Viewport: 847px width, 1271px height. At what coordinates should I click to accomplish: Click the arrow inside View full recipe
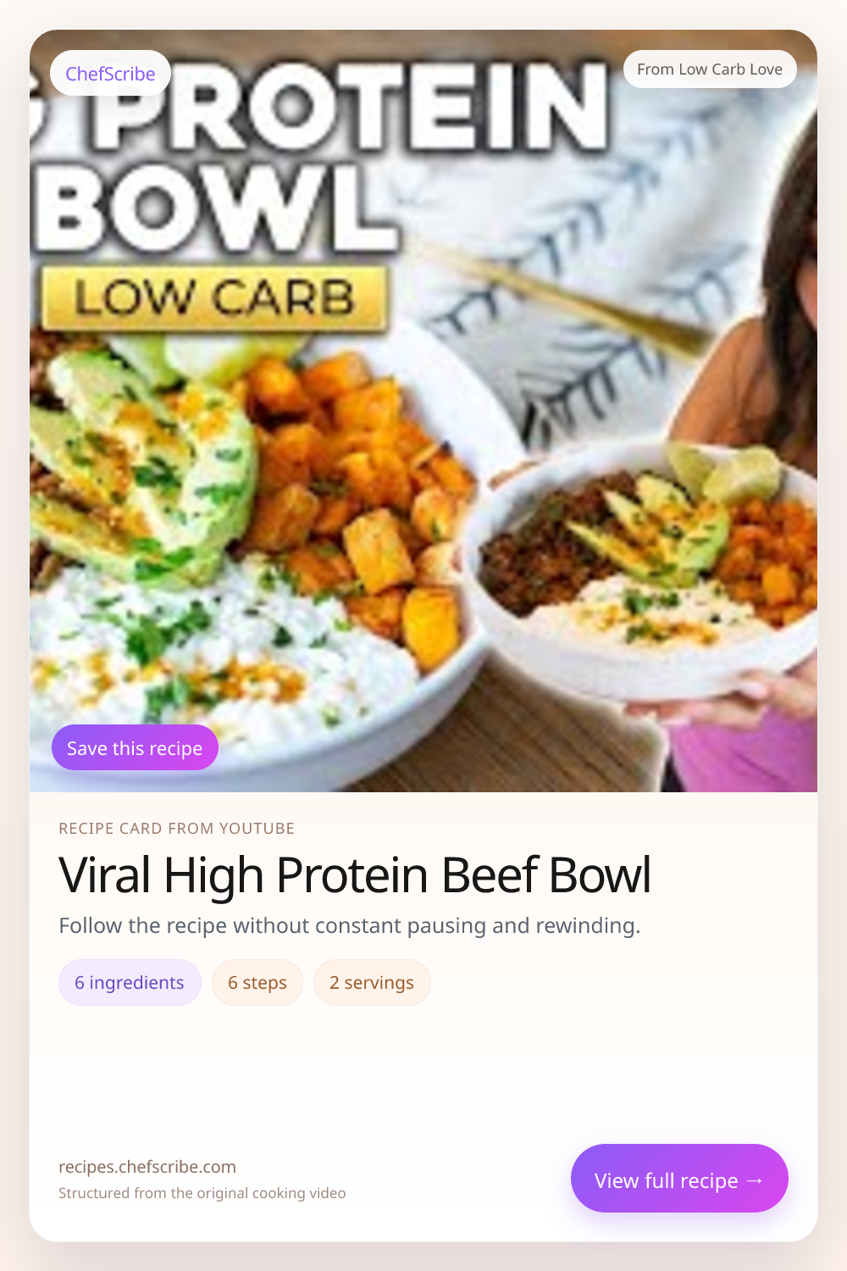coord(755,1180)
